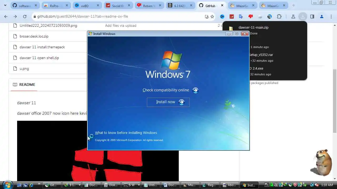
Task: Click the arrow icon beside Install now
Action: (181, 102)
